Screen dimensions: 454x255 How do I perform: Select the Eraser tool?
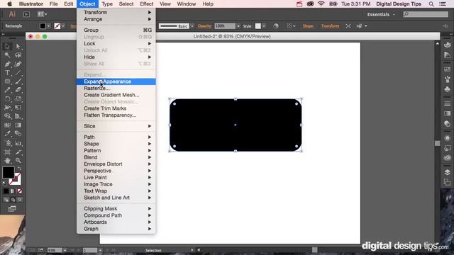18,90
